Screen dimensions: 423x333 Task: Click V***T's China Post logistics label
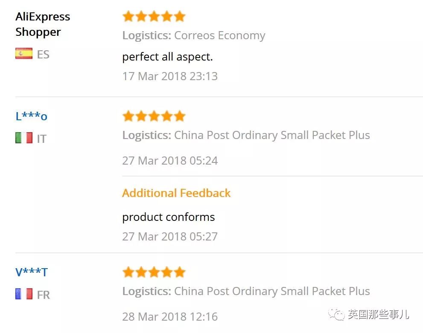246,291
